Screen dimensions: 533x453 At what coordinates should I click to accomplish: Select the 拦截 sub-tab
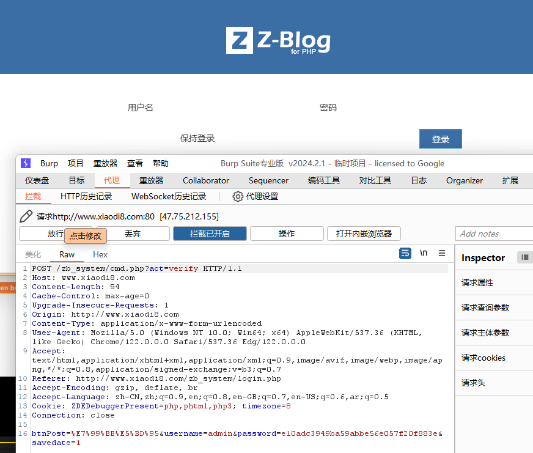(33, 196)
